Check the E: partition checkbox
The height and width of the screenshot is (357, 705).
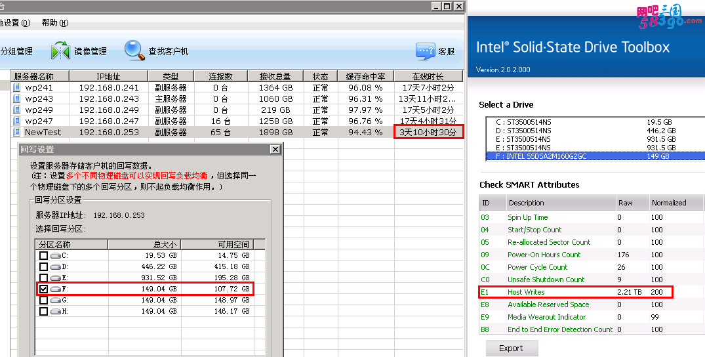coord(43,278)
